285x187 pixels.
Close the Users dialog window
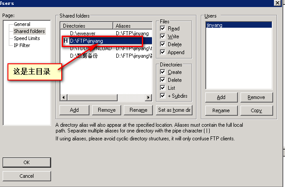277,3
